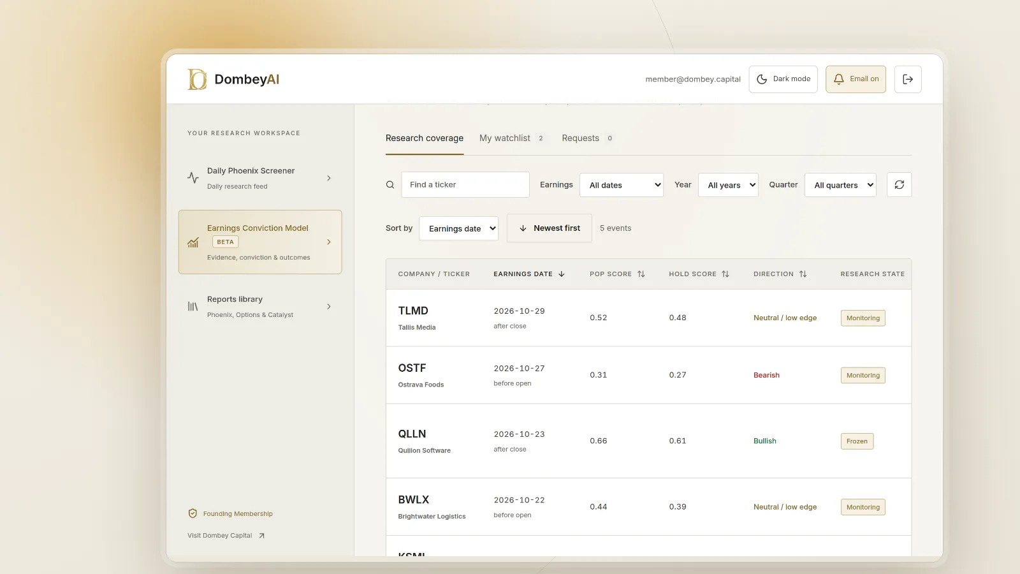This screenshot has width=1020, height=574.
Task: Click the Frozen badge for QLLN
Action: pos(857,441)
